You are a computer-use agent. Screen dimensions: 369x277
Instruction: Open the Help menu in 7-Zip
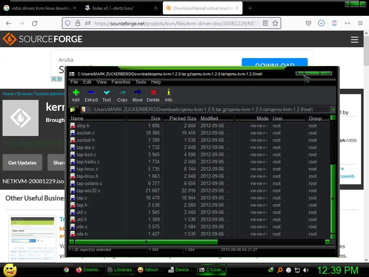156,82
